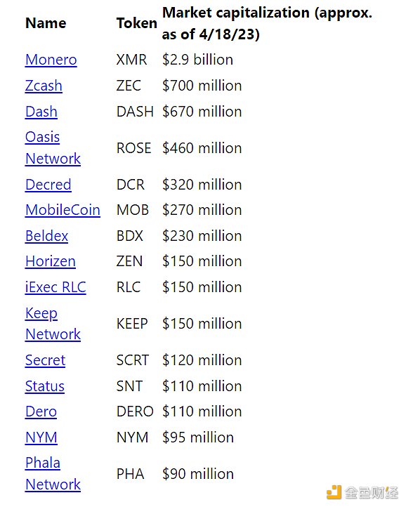406x507 pixels.
Task: Click the Jinse Finance watermark logo
Action: click(362, 492)
